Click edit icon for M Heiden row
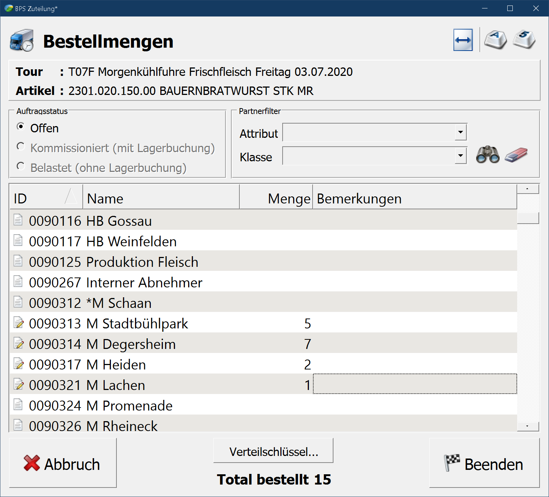Screen dimensions: 549x497 (18, 364)
